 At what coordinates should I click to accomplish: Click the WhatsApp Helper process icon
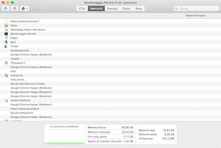(x=6, y=29)
